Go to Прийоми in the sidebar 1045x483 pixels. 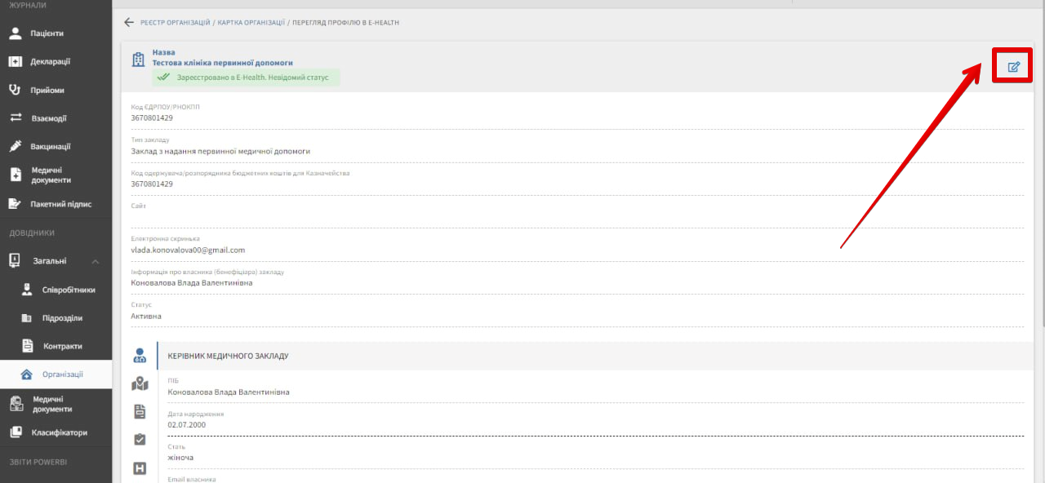point(47,91)
